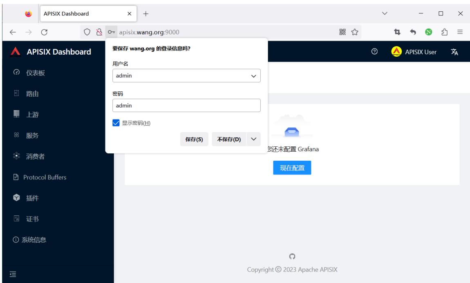470x283 pixels.
Task: Click the insecure connection padlock icon
Action: (x=99, y=32)
